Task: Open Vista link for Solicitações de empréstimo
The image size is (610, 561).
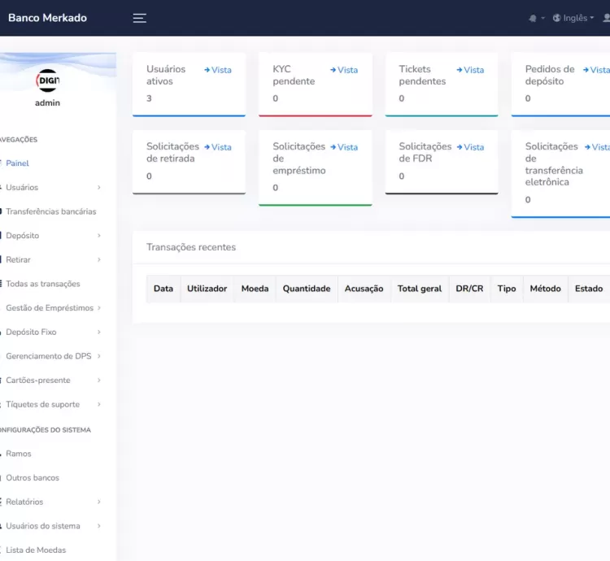Action: tap(344, 147)
